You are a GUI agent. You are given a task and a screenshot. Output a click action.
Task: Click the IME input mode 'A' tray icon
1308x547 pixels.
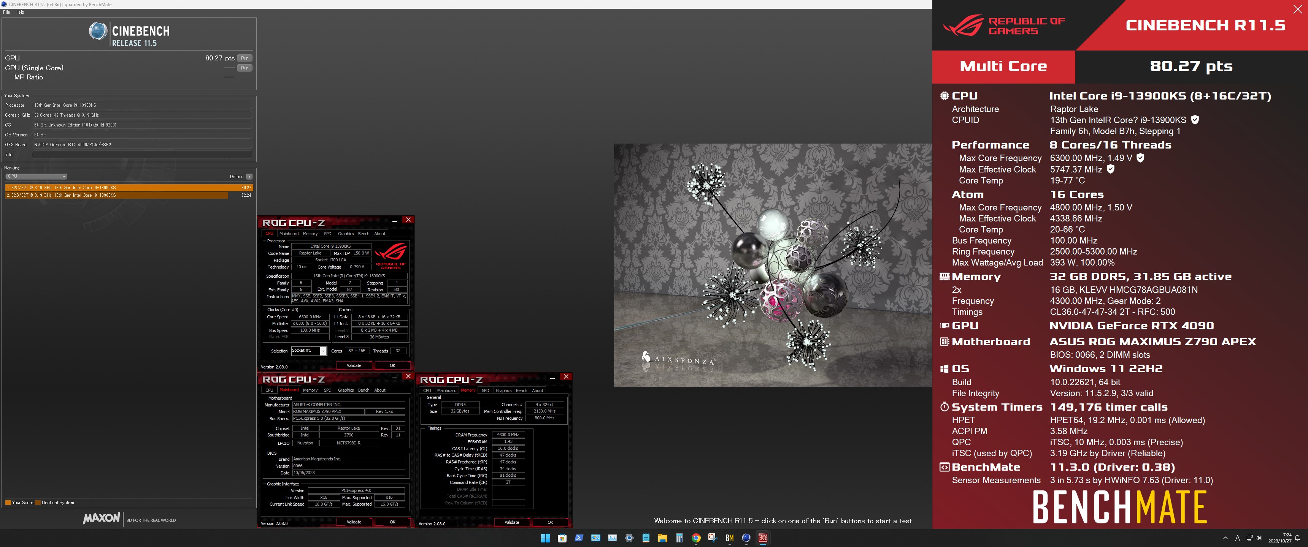click(x=1237, y=538)
